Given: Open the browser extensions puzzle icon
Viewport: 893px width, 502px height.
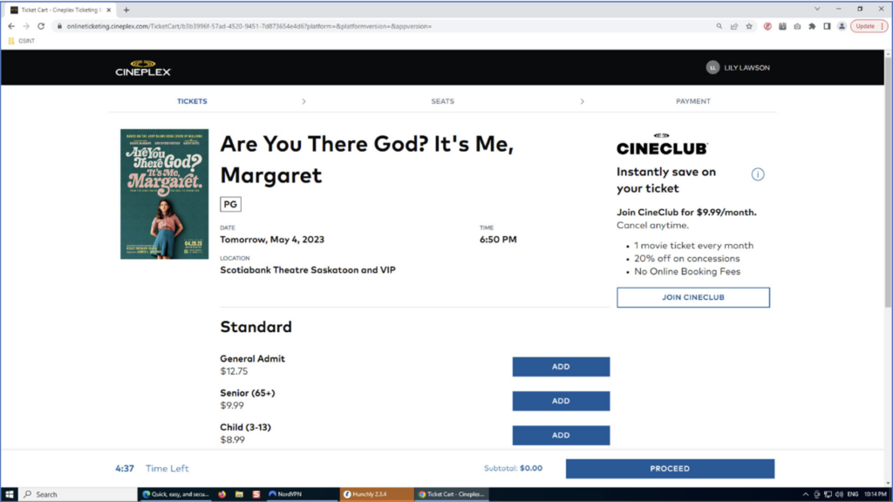Looking at the screenshot, I should tap(812, 26).
